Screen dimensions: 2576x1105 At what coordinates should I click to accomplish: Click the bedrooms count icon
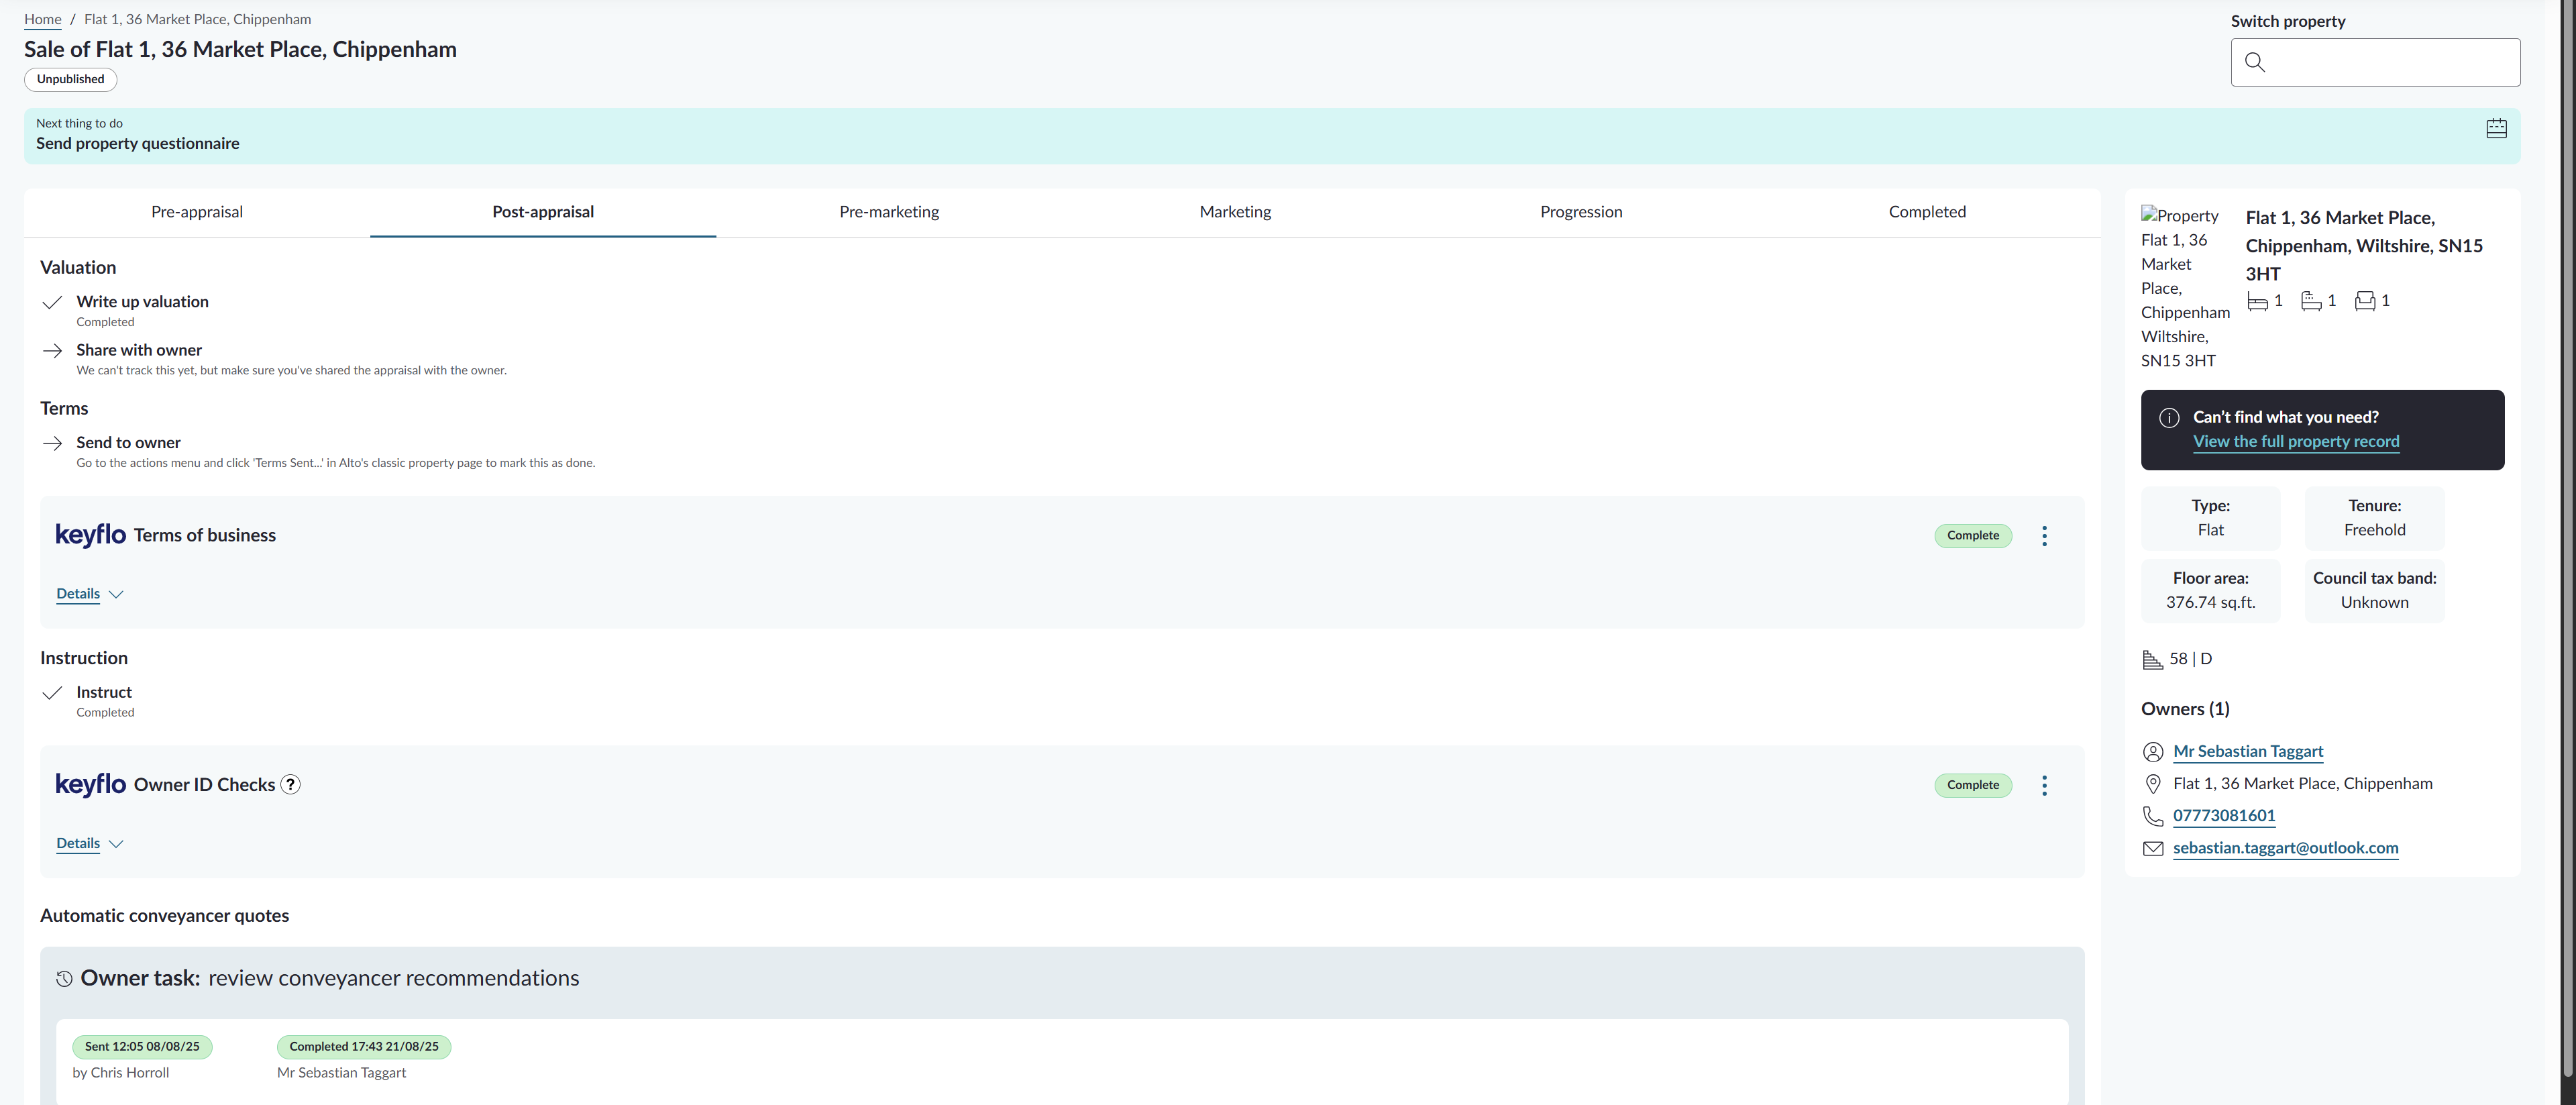pyautogui.click(x=2257, y=301)
